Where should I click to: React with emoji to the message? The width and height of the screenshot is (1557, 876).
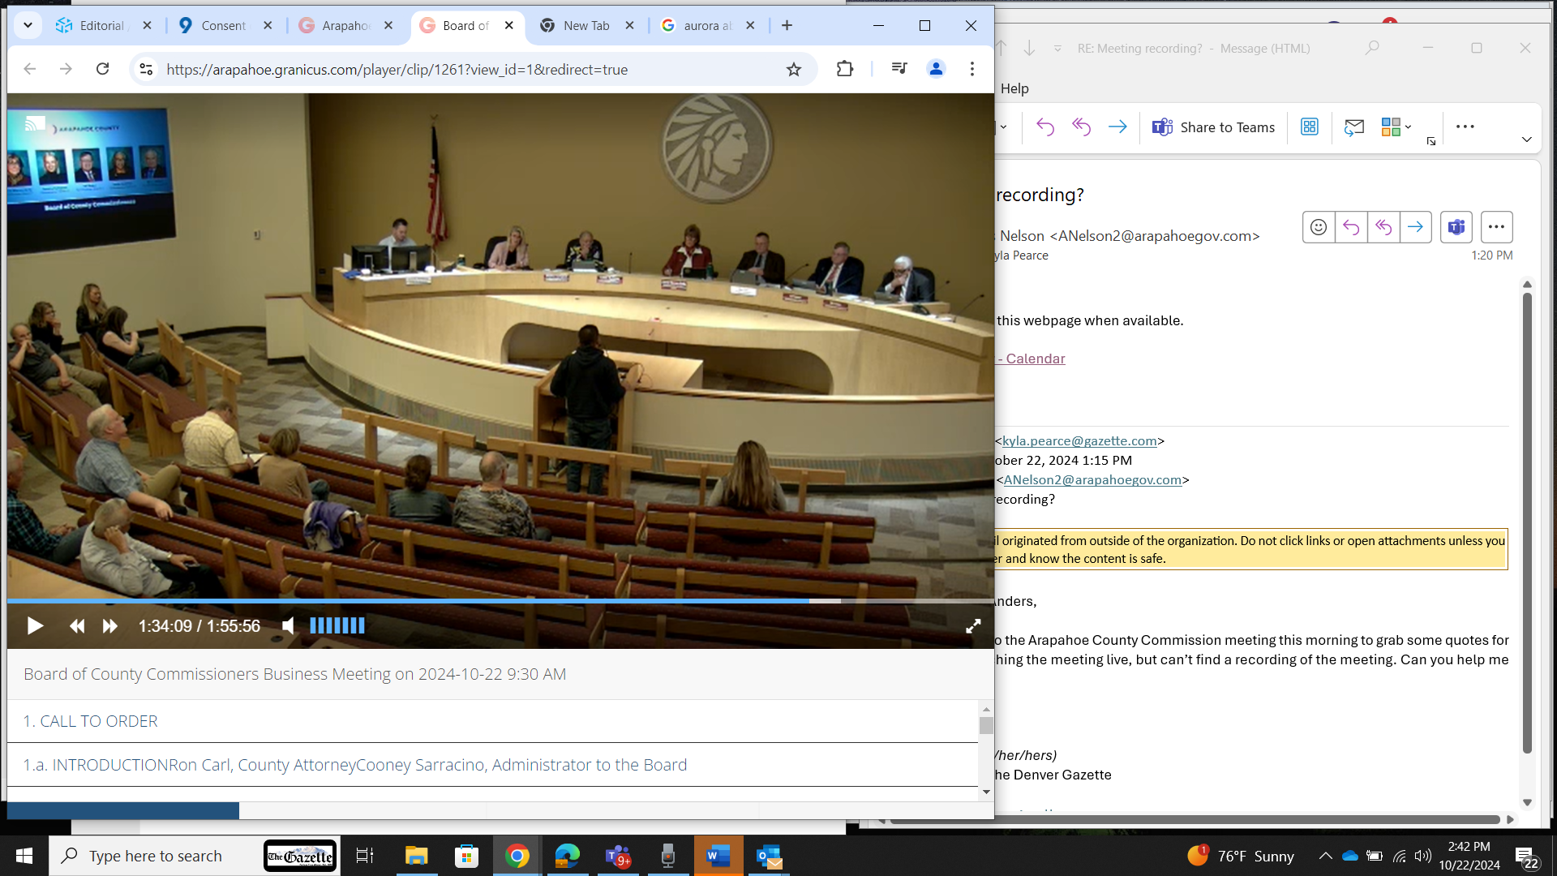pyautogui.click(x=1319, y=227)
